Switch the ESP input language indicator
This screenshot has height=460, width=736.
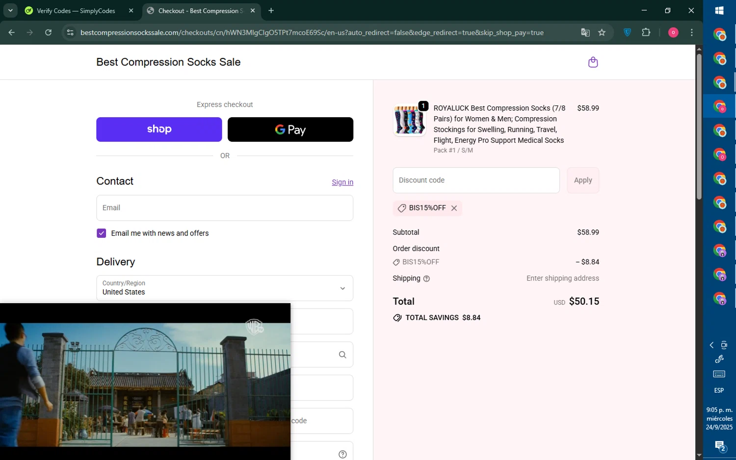coord(719,390)
